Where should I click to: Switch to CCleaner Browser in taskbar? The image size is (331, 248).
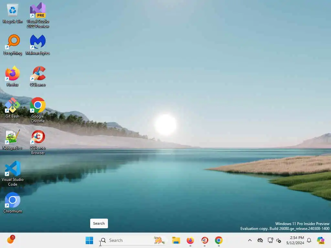(x=205, y=240)
